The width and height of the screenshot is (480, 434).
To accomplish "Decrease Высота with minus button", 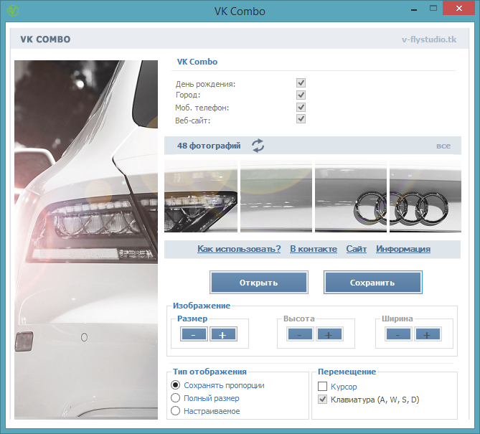I will click(300, 334).
